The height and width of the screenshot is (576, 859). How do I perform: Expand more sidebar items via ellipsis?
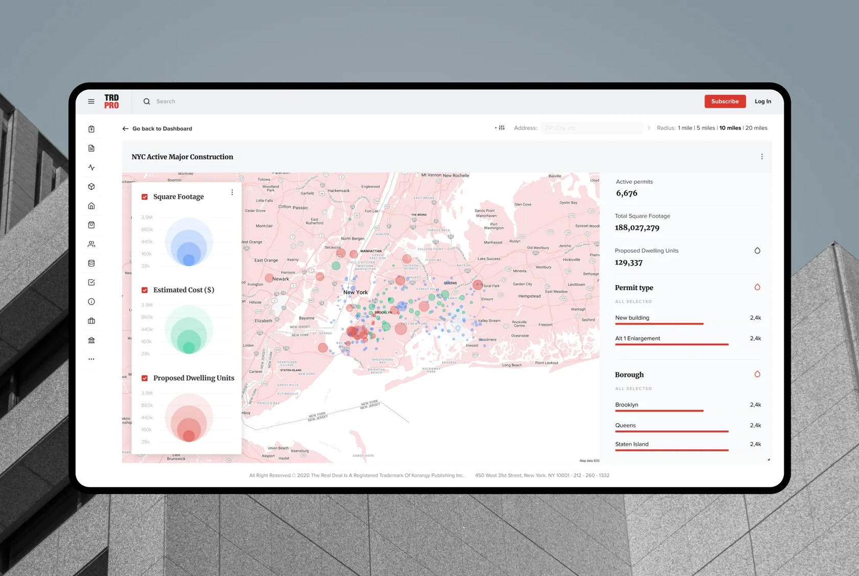[x=92, y=359]
